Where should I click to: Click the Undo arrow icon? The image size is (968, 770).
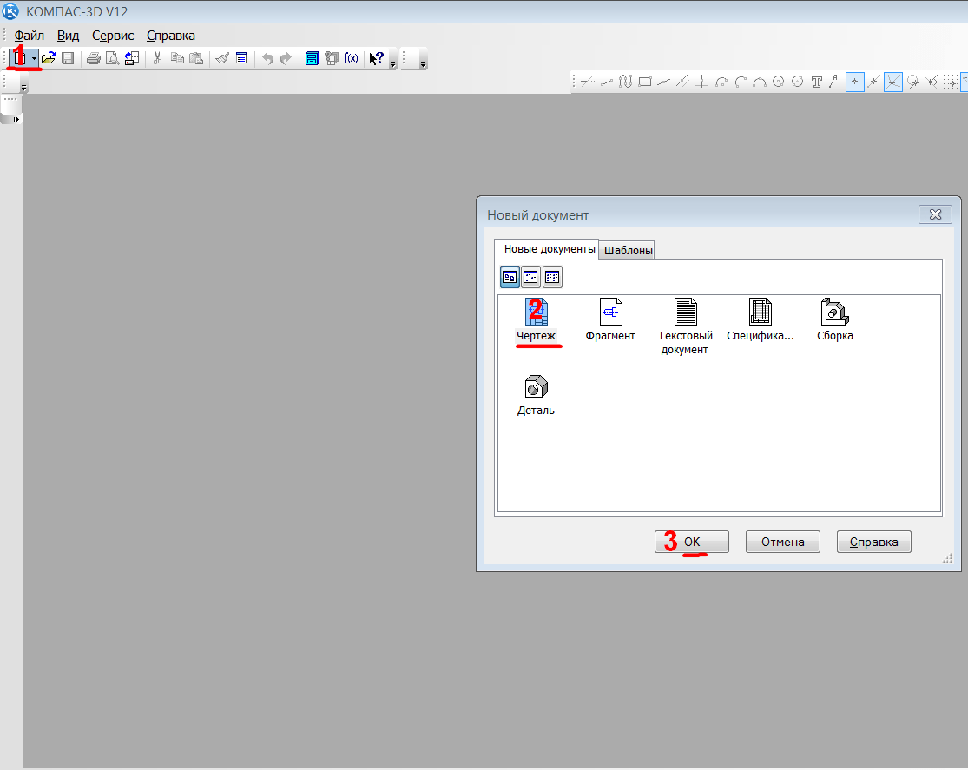click(x=267, y=58)
